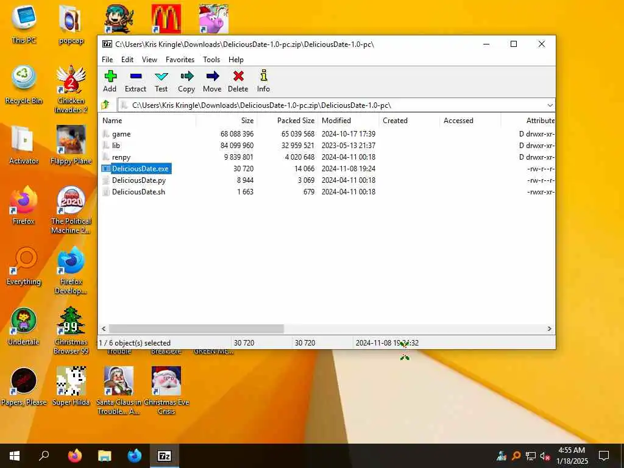Select the renpy folder row

pyautogui.click(x=327, y=157)
